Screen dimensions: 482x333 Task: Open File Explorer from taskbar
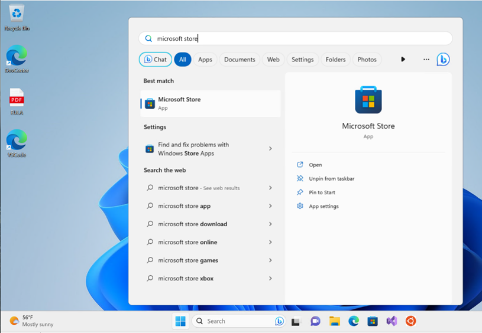(x=335, y=321)
